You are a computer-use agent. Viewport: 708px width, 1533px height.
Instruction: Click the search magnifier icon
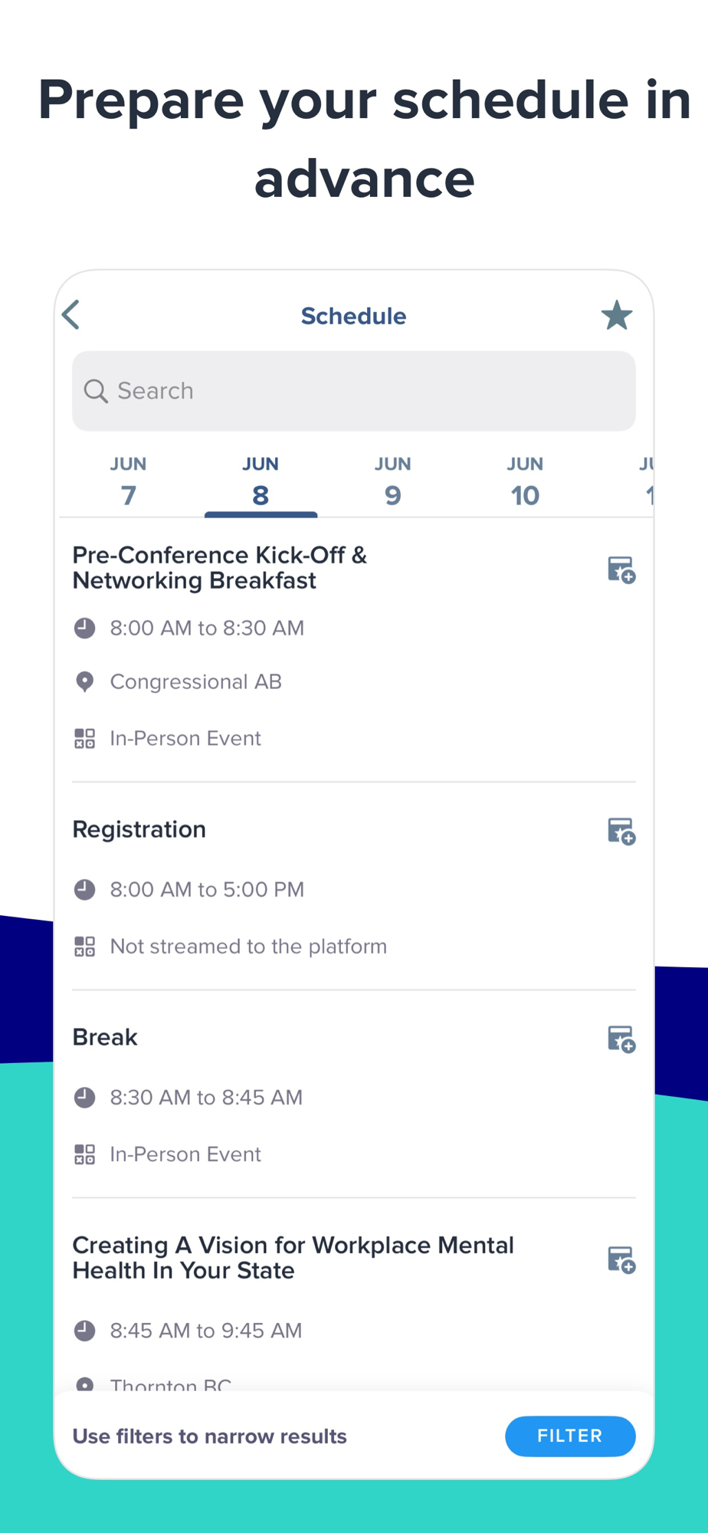pyautogui.click(x=96, y=391)
